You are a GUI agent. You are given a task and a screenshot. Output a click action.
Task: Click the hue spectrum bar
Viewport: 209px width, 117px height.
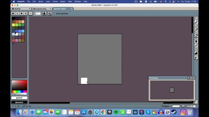coord(19,92)
